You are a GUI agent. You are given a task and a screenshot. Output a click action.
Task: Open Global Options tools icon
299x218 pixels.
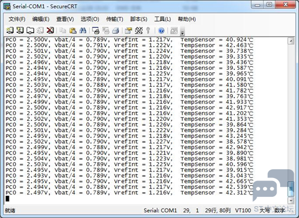139,31
